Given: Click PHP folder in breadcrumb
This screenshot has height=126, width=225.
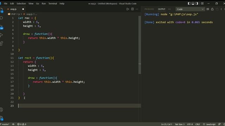Looking at the screenshot, I should tap(13, 14).
